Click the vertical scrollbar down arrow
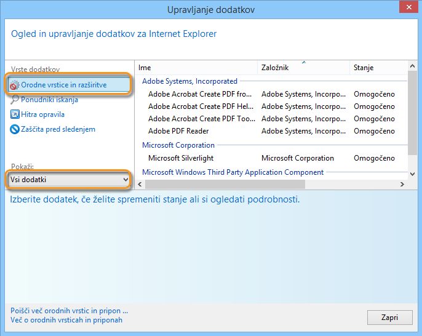Screen dimensions: 422x336 point(412,174)
